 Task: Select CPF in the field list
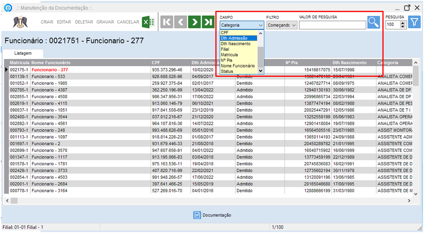coord(239,33)
